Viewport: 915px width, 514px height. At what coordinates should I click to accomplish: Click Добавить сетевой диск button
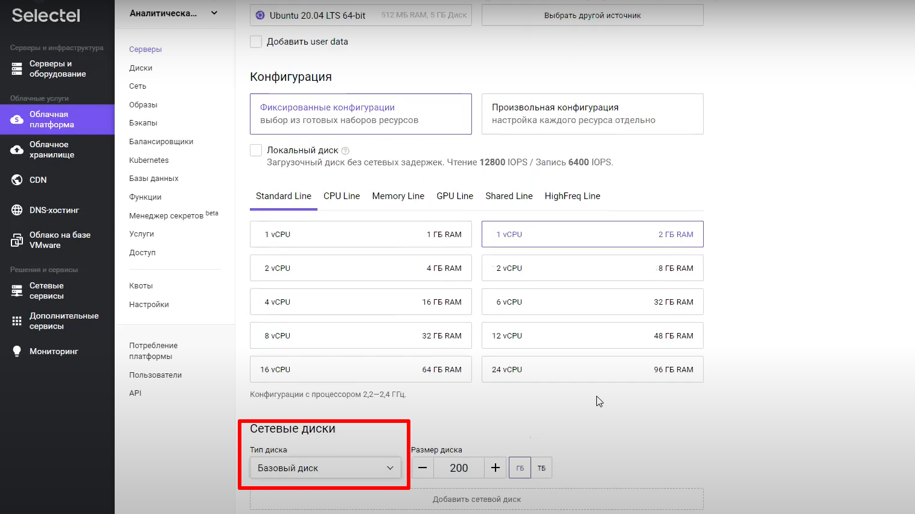pos(477,499)
